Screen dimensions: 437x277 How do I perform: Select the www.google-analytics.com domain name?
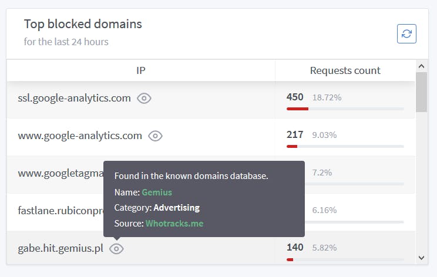[x=80, y=136]
